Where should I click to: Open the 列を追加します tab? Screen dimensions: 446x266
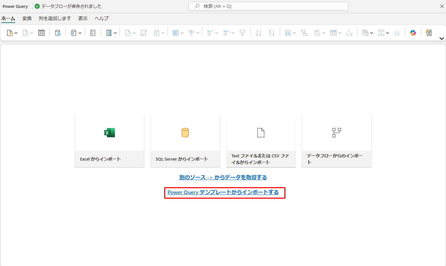coord(55,18)
